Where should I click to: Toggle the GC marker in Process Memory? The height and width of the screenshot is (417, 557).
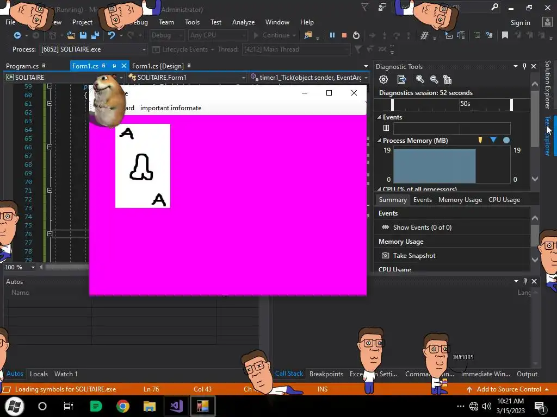[x=480, y=140]
